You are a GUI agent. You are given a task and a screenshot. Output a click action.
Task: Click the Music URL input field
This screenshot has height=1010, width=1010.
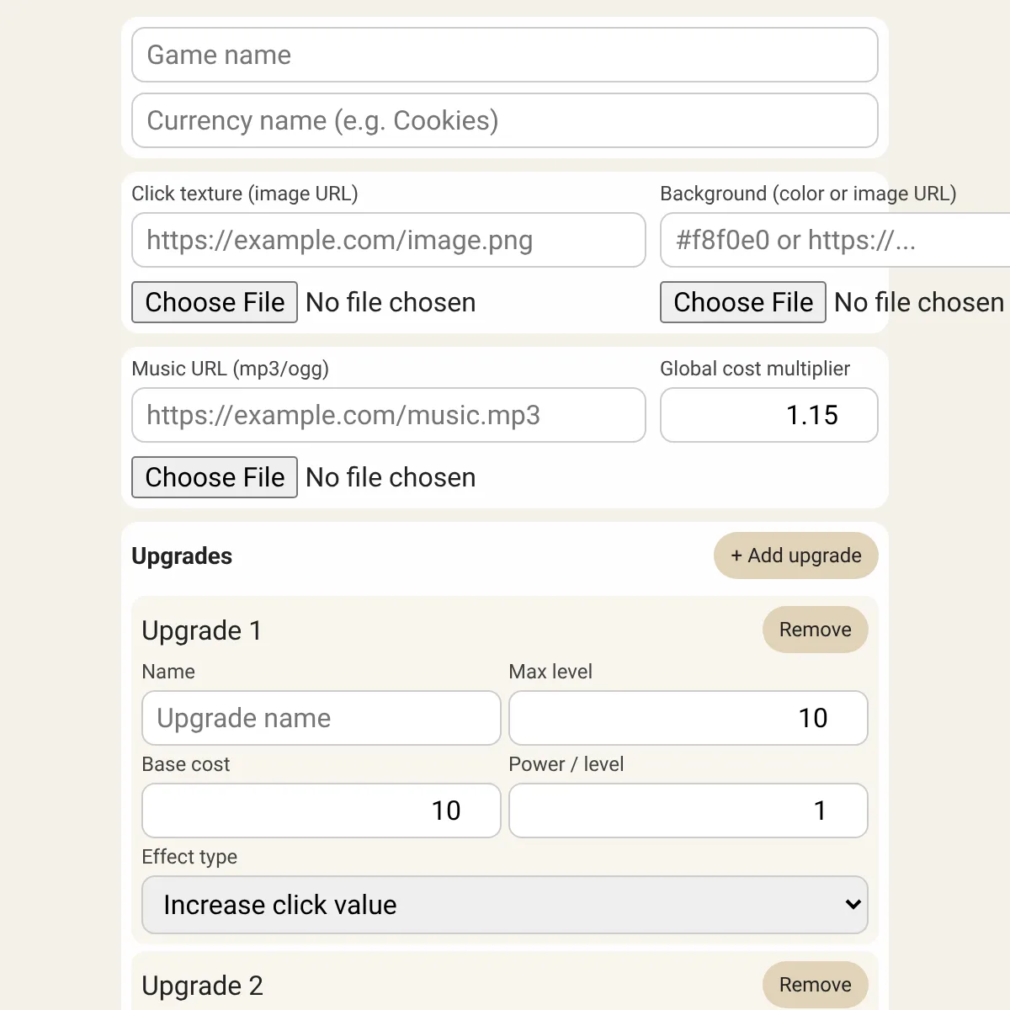coord(389,415)
